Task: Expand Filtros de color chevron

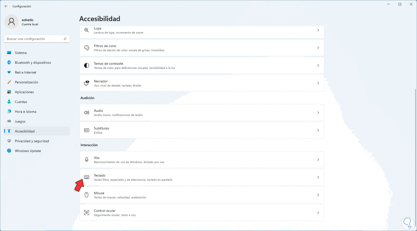Action: pos(318,48)
